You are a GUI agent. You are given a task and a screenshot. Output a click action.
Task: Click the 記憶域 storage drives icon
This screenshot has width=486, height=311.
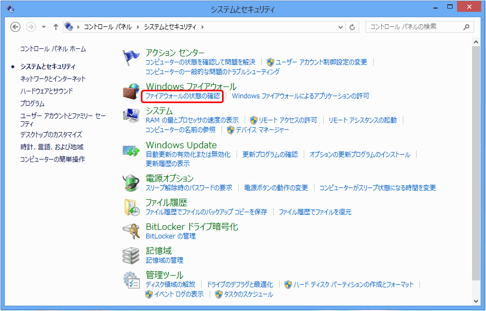coord(131,255)
